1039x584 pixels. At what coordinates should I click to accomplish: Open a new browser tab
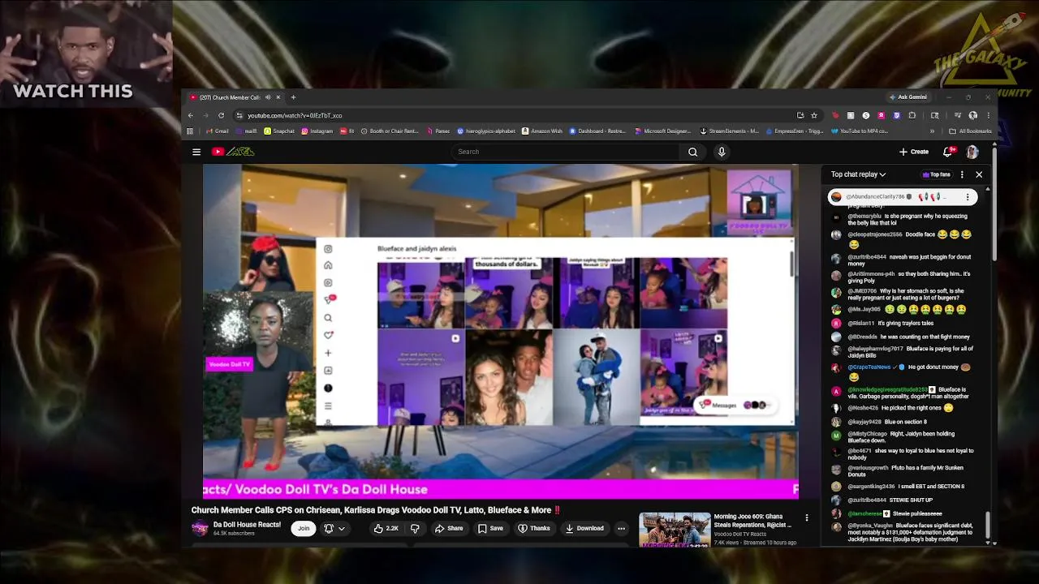[293, 97]
